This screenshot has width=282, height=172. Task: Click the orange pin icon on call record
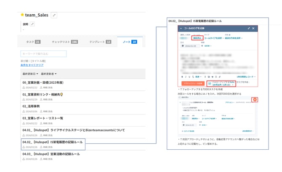click(x=255, y=99)
